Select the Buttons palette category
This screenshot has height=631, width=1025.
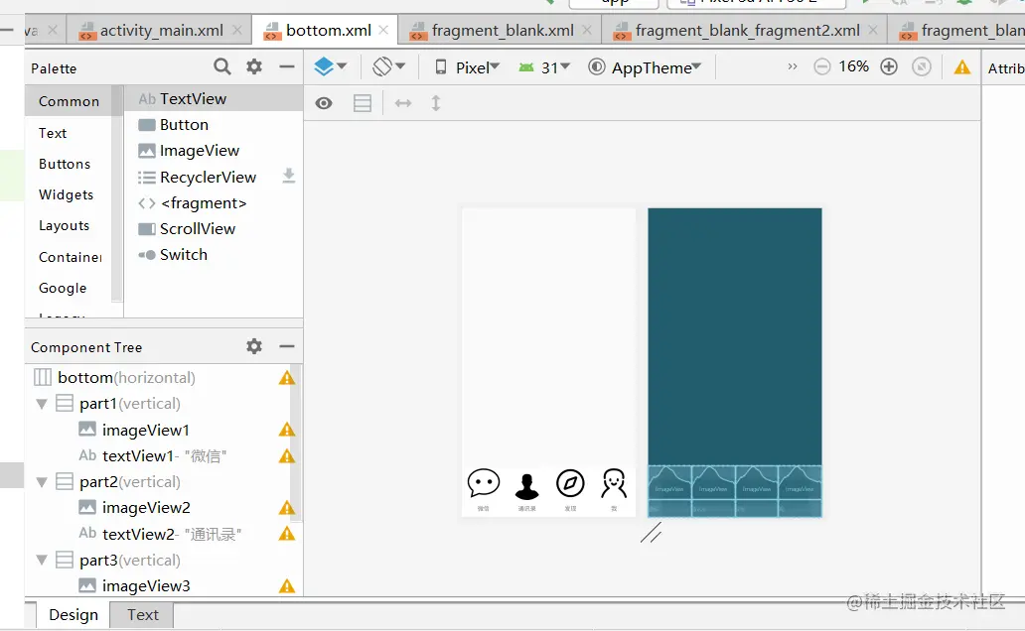(64, 164)
